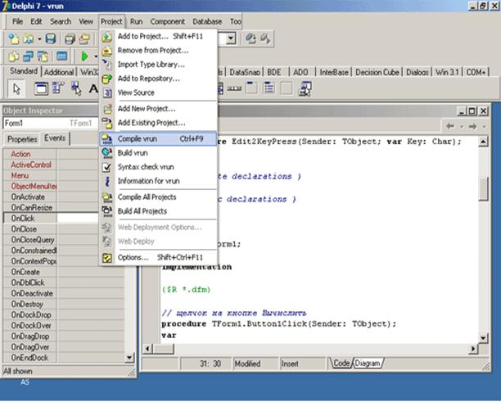501x402 pixels.
Task: Click the Open Project toolbar icon
Action: 84,38
